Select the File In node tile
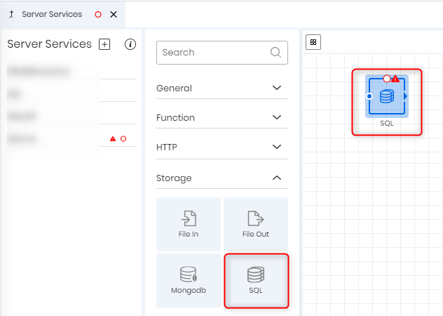 tap(189, 224)
